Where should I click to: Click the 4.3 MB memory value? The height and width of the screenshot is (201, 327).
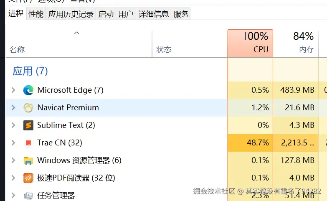point(302,125)
